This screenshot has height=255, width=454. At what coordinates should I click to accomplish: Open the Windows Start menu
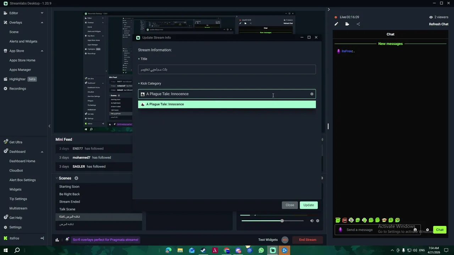point(5,250)
